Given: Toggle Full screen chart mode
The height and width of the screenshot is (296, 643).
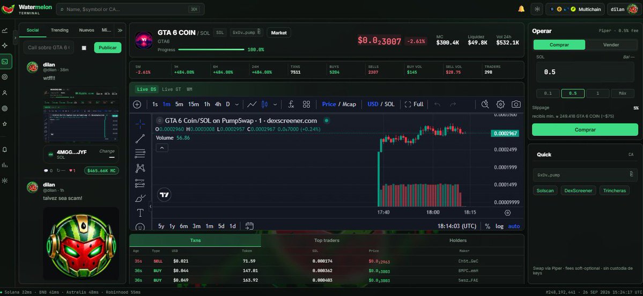Looking at the screenshot, I should pos(414,104).
